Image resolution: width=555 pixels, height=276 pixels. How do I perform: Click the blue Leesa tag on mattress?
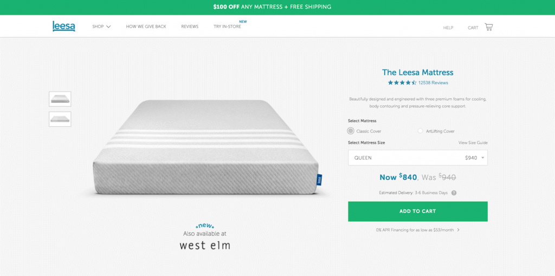tap(319, 179)
